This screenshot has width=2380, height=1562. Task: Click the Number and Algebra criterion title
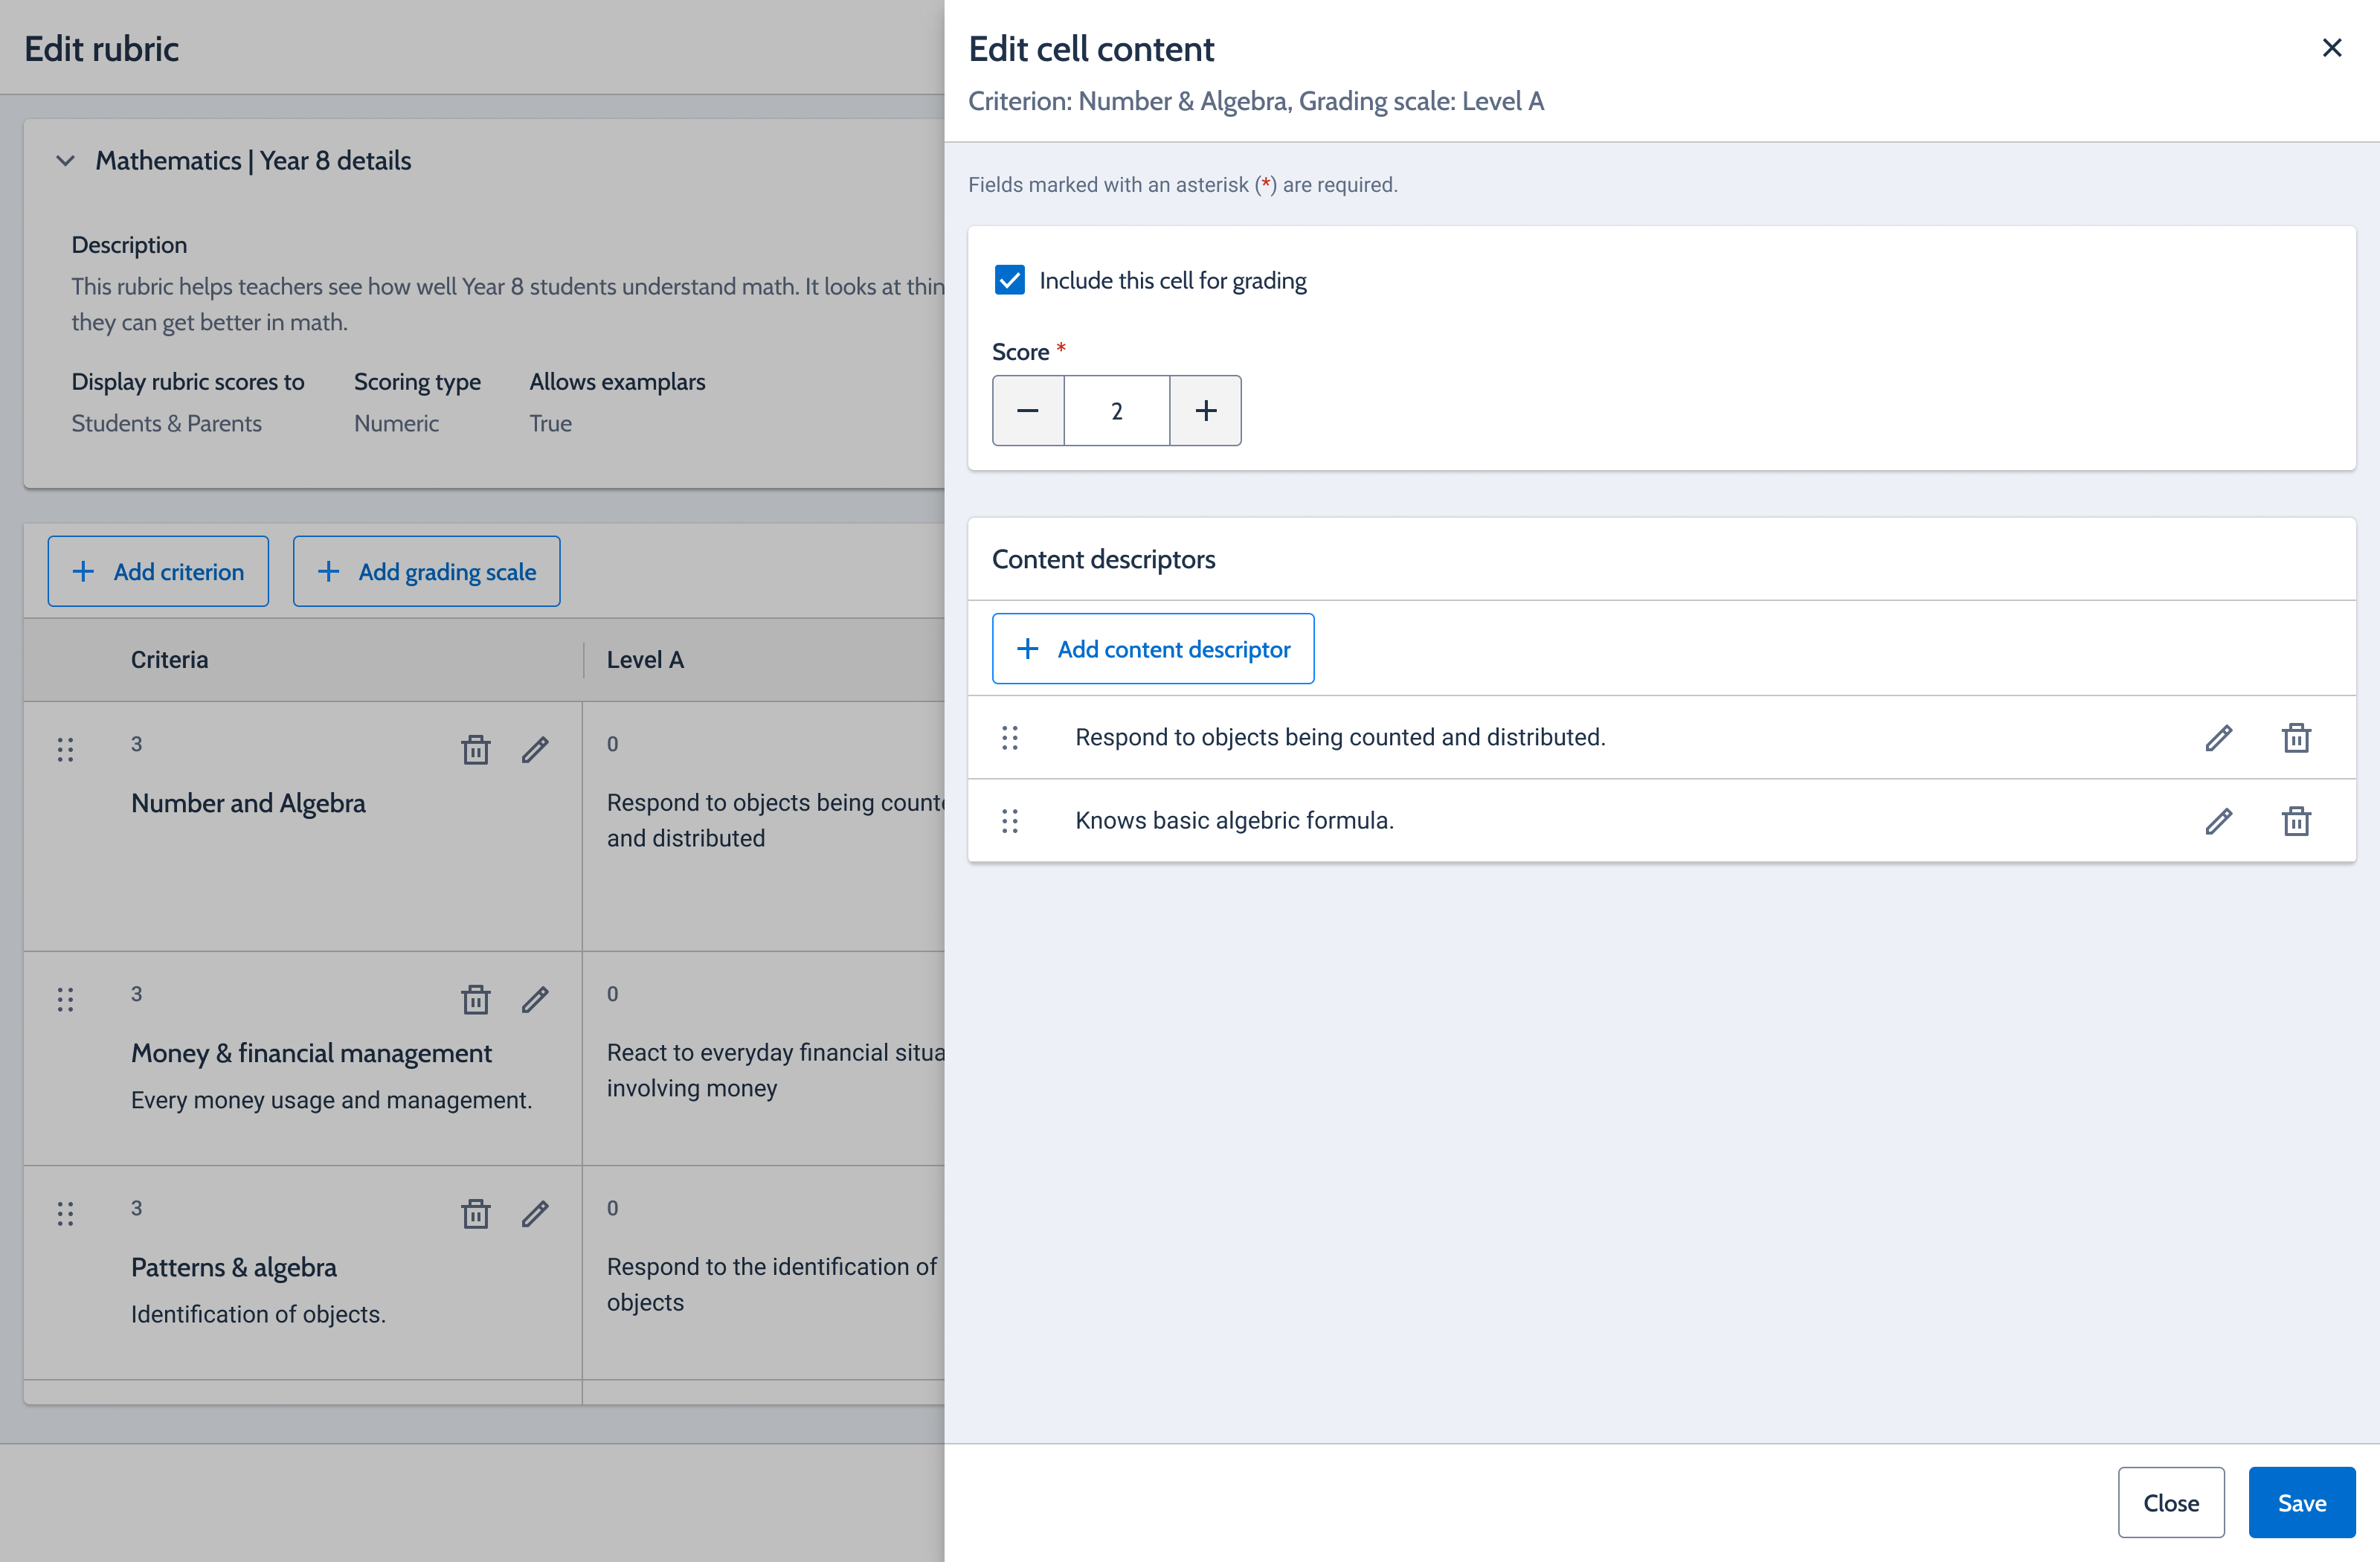coord(248,803)
